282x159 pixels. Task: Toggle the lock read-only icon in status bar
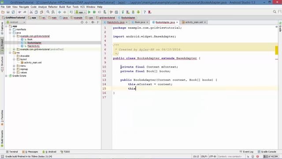pos(248,156)
